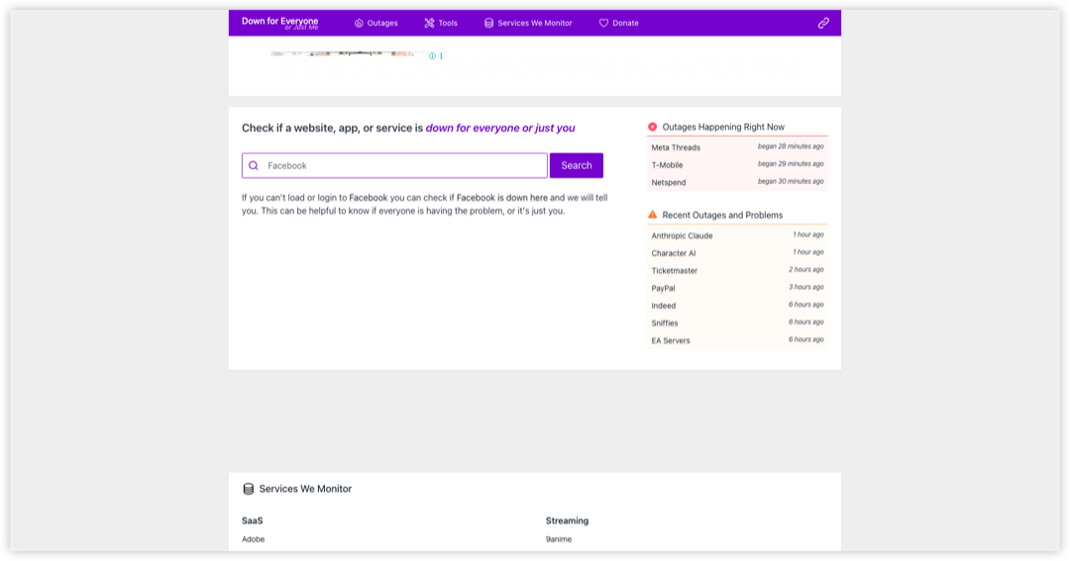Click the red X outages icon
This screenshot has width=1070, height=561.
click(x=652, y=127)
